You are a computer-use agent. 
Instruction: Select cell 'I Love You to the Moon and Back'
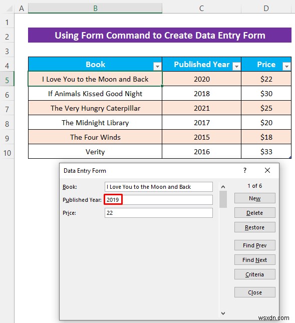(x=95, y=79)
